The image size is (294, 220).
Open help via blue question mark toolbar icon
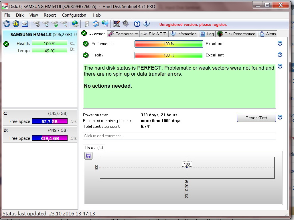coord(137,24)
